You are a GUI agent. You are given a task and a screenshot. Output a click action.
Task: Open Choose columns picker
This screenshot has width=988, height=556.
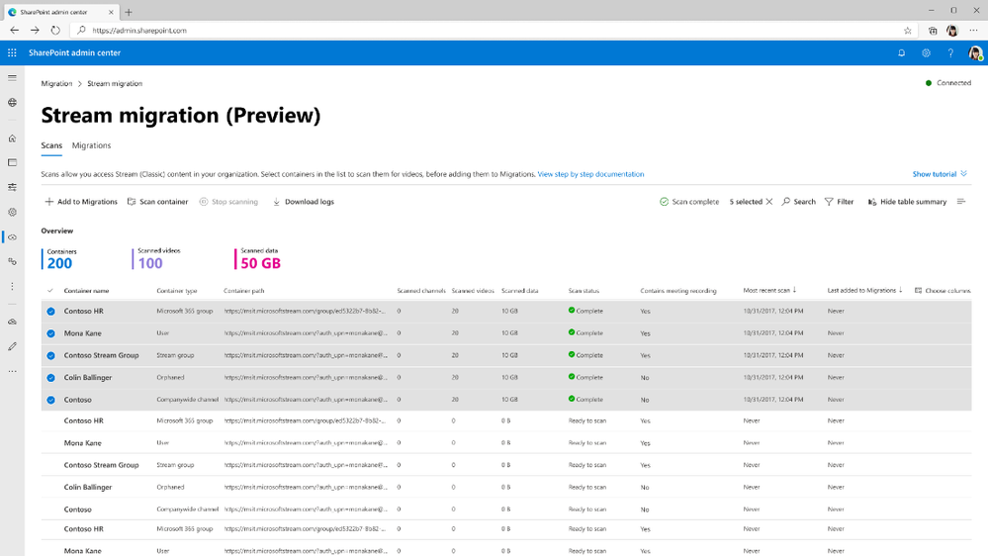943,291
